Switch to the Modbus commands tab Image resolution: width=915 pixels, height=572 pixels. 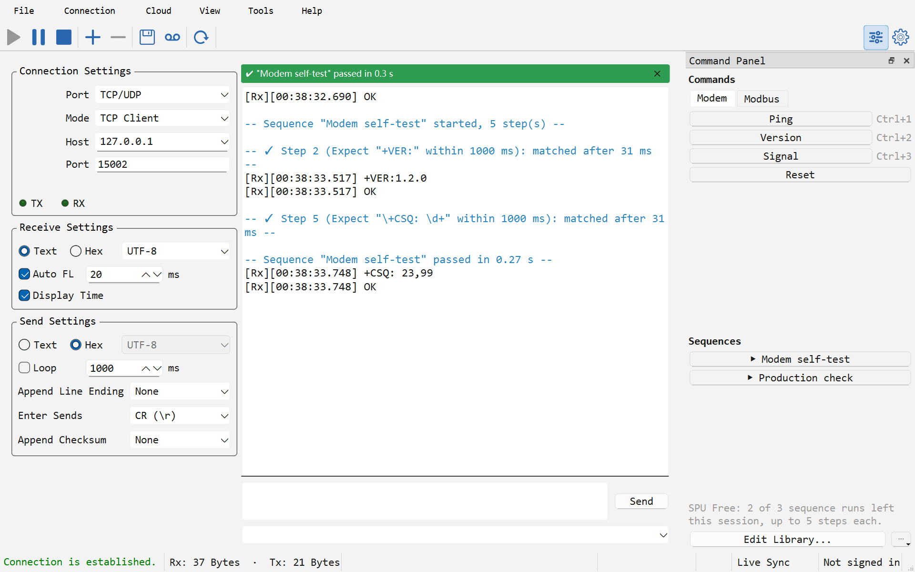click(x=762, y=99)
